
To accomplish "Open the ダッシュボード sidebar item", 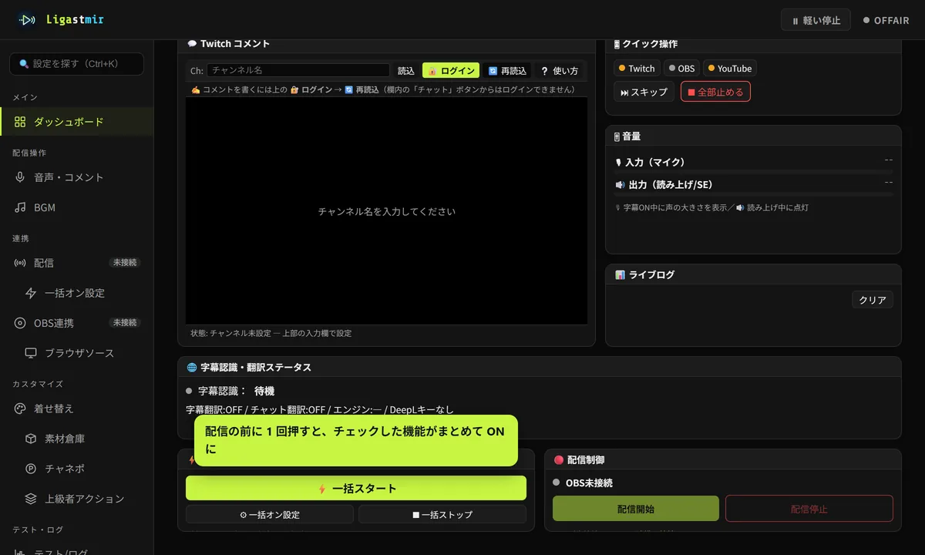I will click(77, 122).
